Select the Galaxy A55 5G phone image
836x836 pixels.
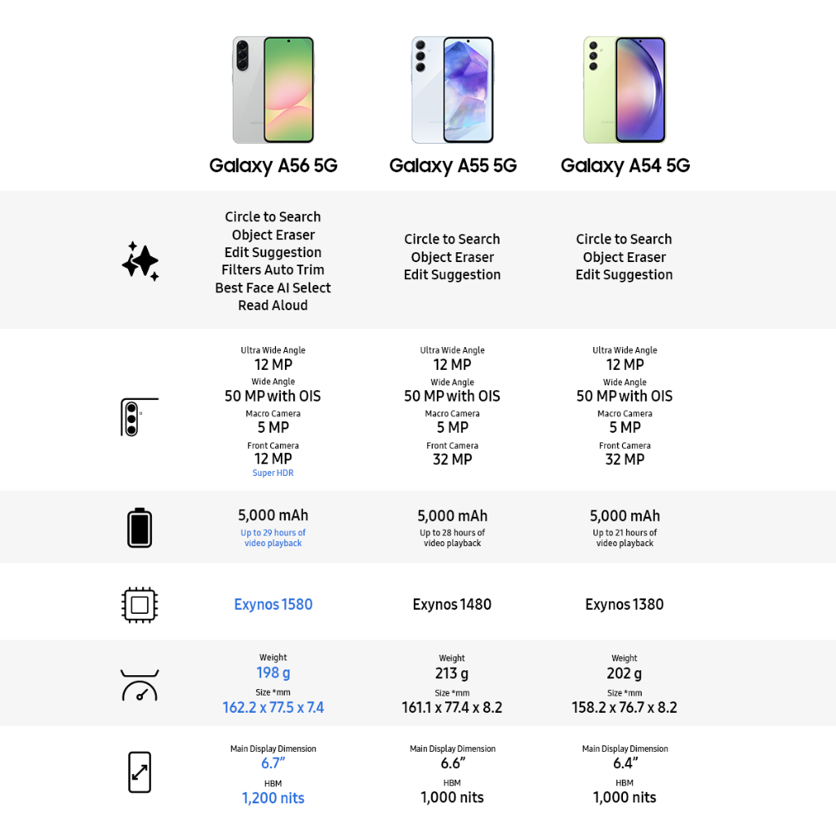click(x=452, y=90)
